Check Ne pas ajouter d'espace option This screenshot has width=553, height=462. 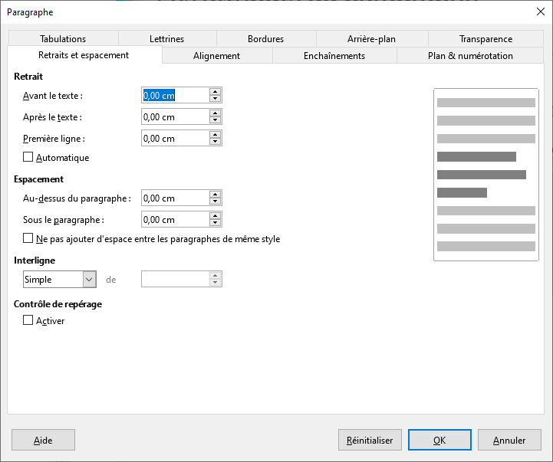click(x=28, y=239)
